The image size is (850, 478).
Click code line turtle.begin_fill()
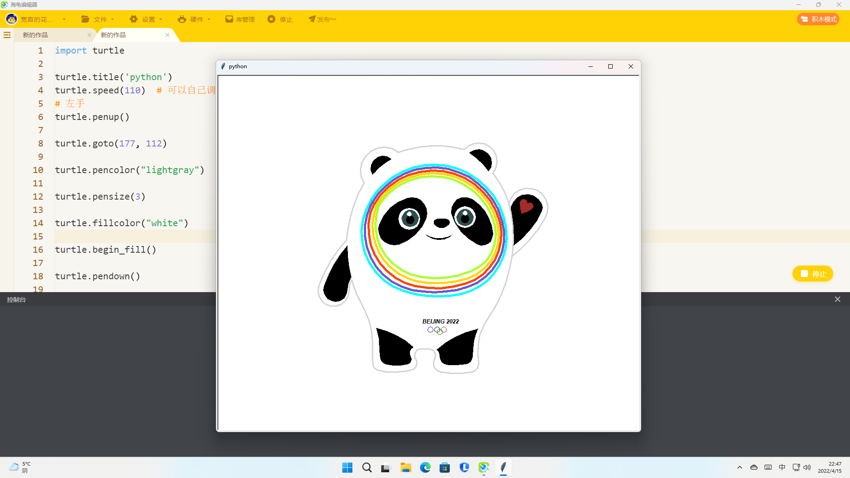point(105,250)
